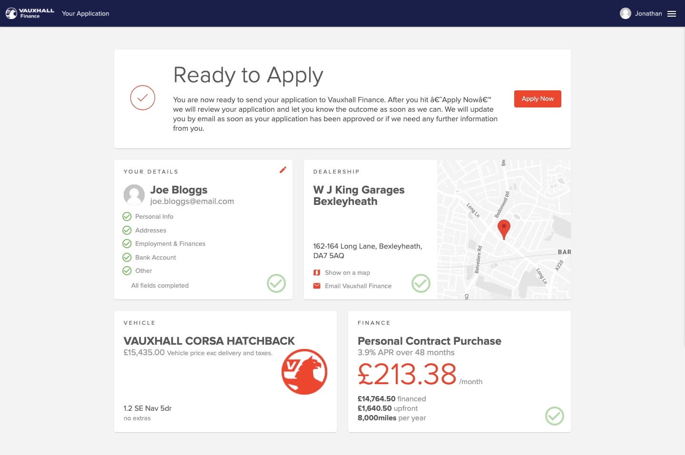Edit Your Details with pencil icon
Viewport: 685px width, 455px height.
tap(283, 170)
